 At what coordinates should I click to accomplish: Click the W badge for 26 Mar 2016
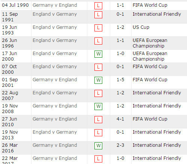(98, 146)
